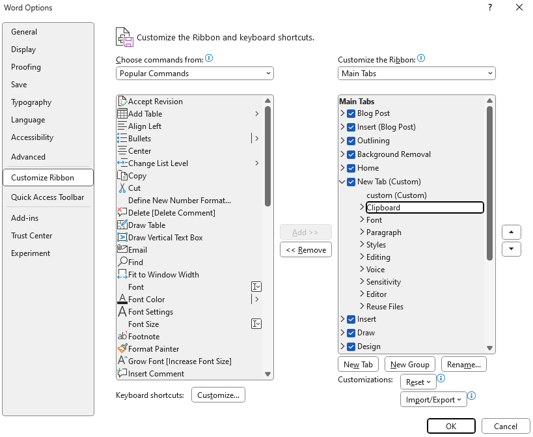Click the Cut scissors icon
The height and width of the screenshot is (437, 533).
click(122, 188)
